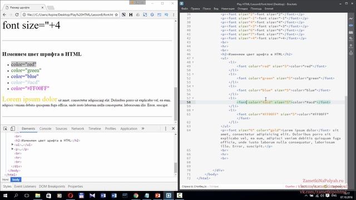Open Chrome three-dot menu
This screenshot has width=356, height=200.
[x=174, y=15]
